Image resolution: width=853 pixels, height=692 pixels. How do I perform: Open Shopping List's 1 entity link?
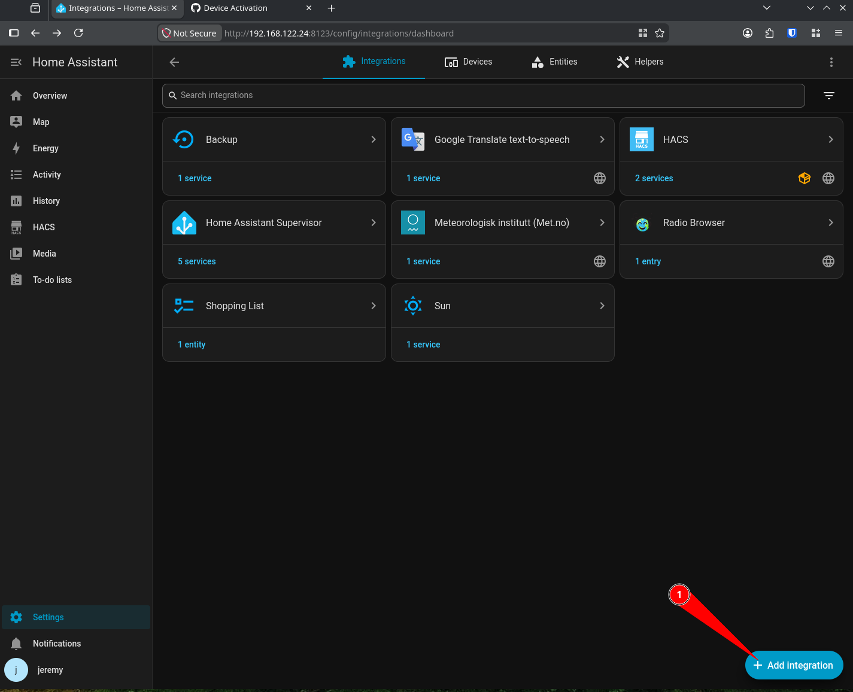tap(192, 345)
